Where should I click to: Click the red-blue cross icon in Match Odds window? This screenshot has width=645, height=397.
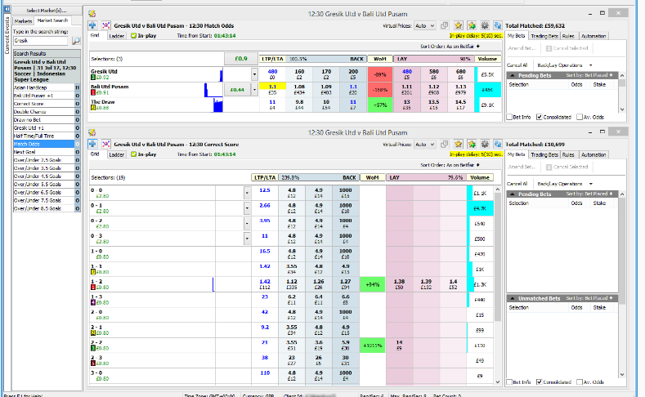click(105, 25)
